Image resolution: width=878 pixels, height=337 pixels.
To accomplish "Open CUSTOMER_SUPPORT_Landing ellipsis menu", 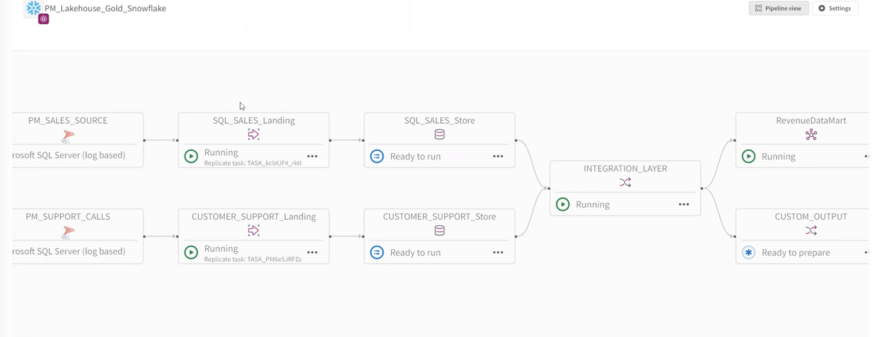I will [312, 252].
